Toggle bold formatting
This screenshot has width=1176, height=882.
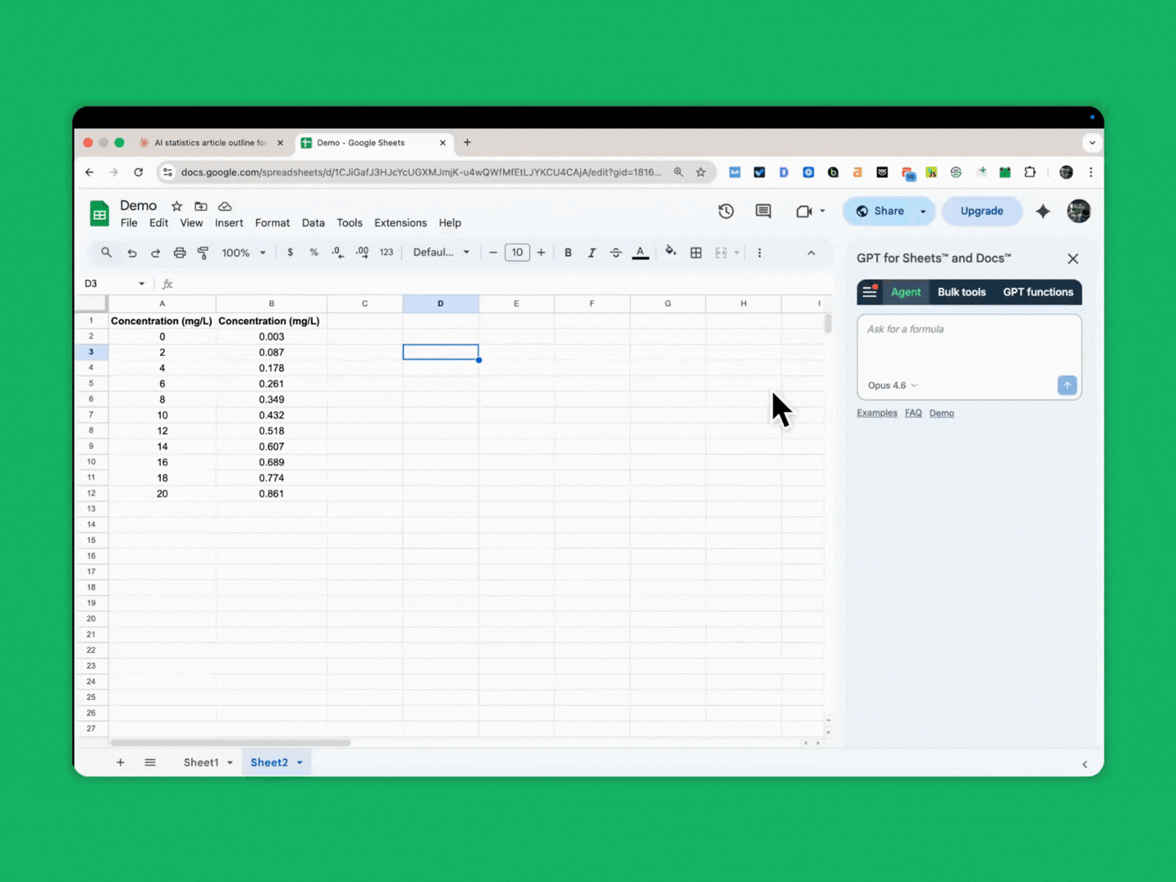pyautogui.click(x=568, y=252)
